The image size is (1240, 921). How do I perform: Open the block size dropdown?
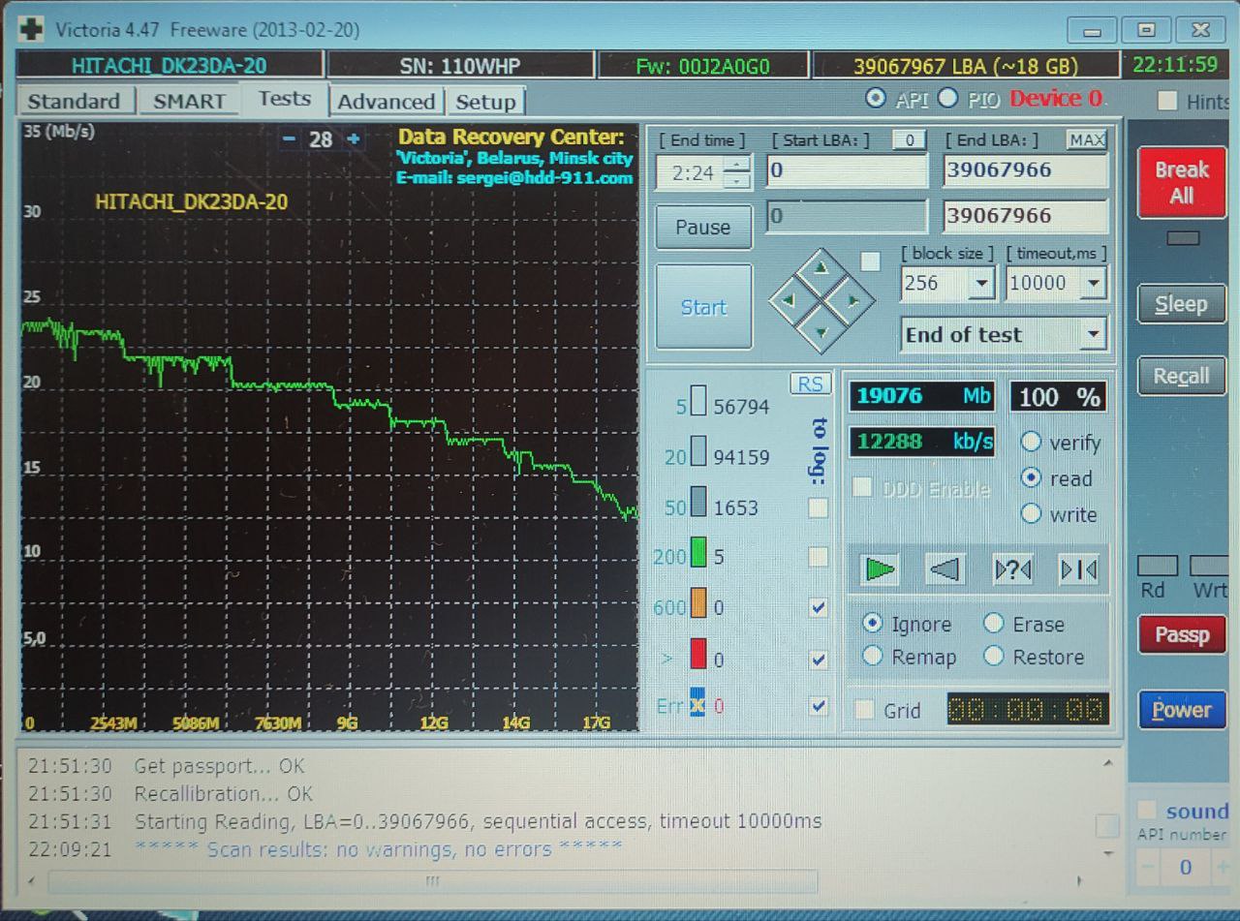[x=982, y=283]
